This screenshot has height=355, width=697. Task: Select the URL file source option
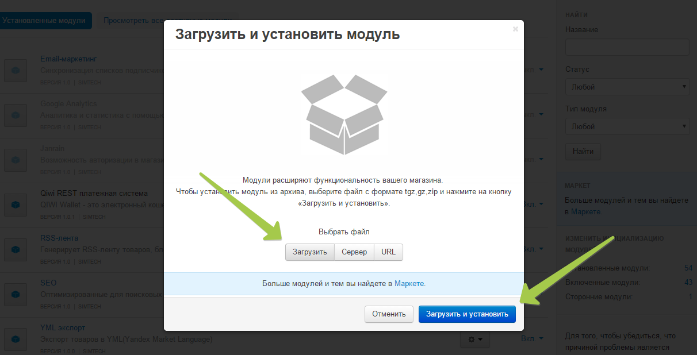tap(388, 252)
